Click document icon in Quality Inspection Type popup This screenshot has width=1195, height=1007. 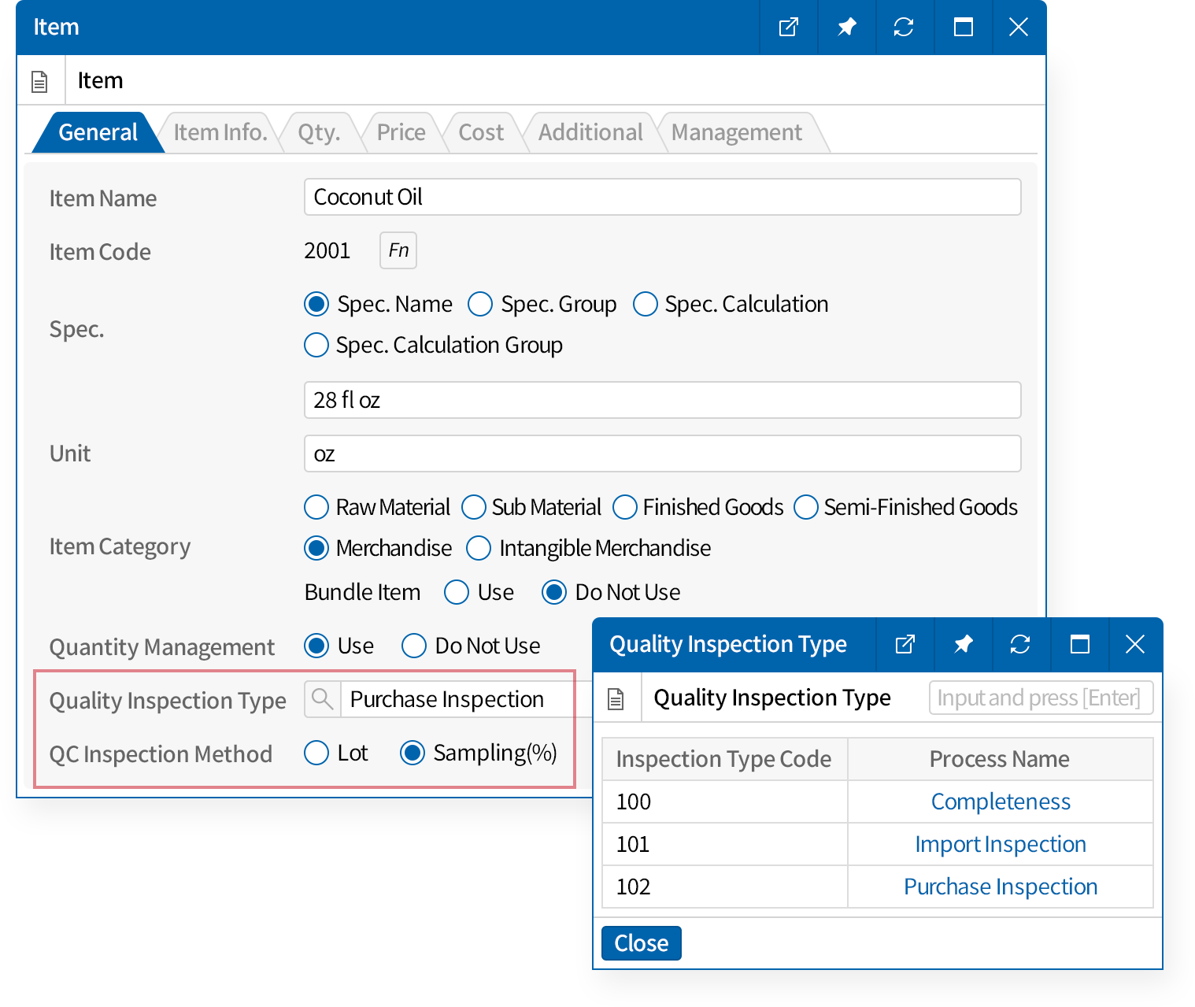[x=616, y=698]
